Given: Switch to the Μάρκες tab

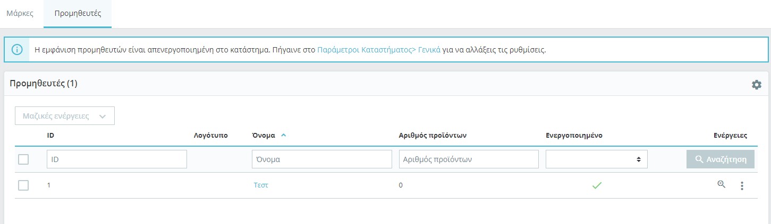Looking at the screenshot, I should (x=20, y=13).
